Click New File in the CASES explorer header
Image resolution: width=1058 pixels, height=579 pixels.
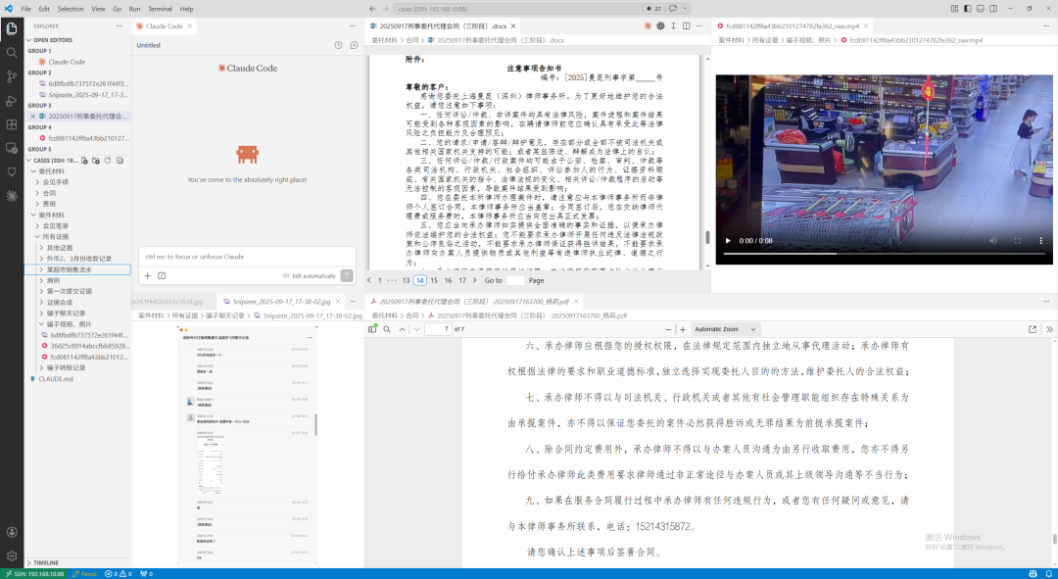point(84,161)
